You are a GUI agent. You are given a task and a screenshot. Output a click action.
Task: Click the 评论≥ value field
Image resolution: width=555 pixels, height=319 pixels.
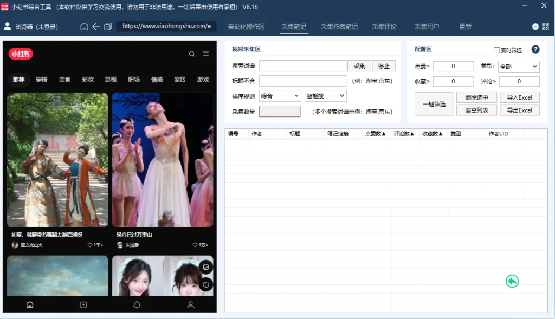tap(519, 81)
